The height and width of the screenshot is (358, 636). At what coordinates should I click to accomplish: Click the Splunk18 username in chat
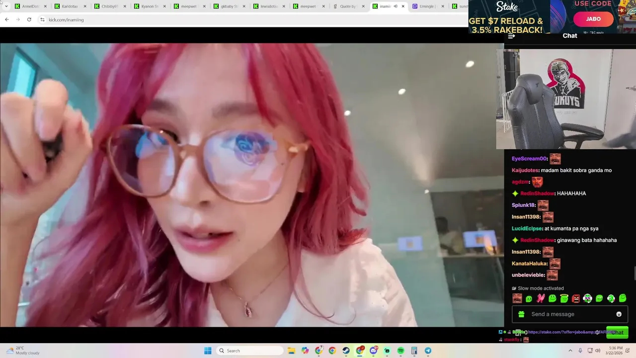pos(524,205)
